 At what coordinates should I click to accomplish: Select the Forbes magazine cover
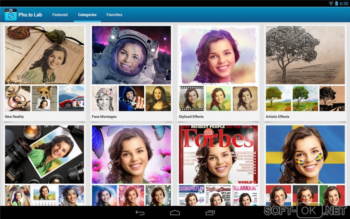pos(218,154)
